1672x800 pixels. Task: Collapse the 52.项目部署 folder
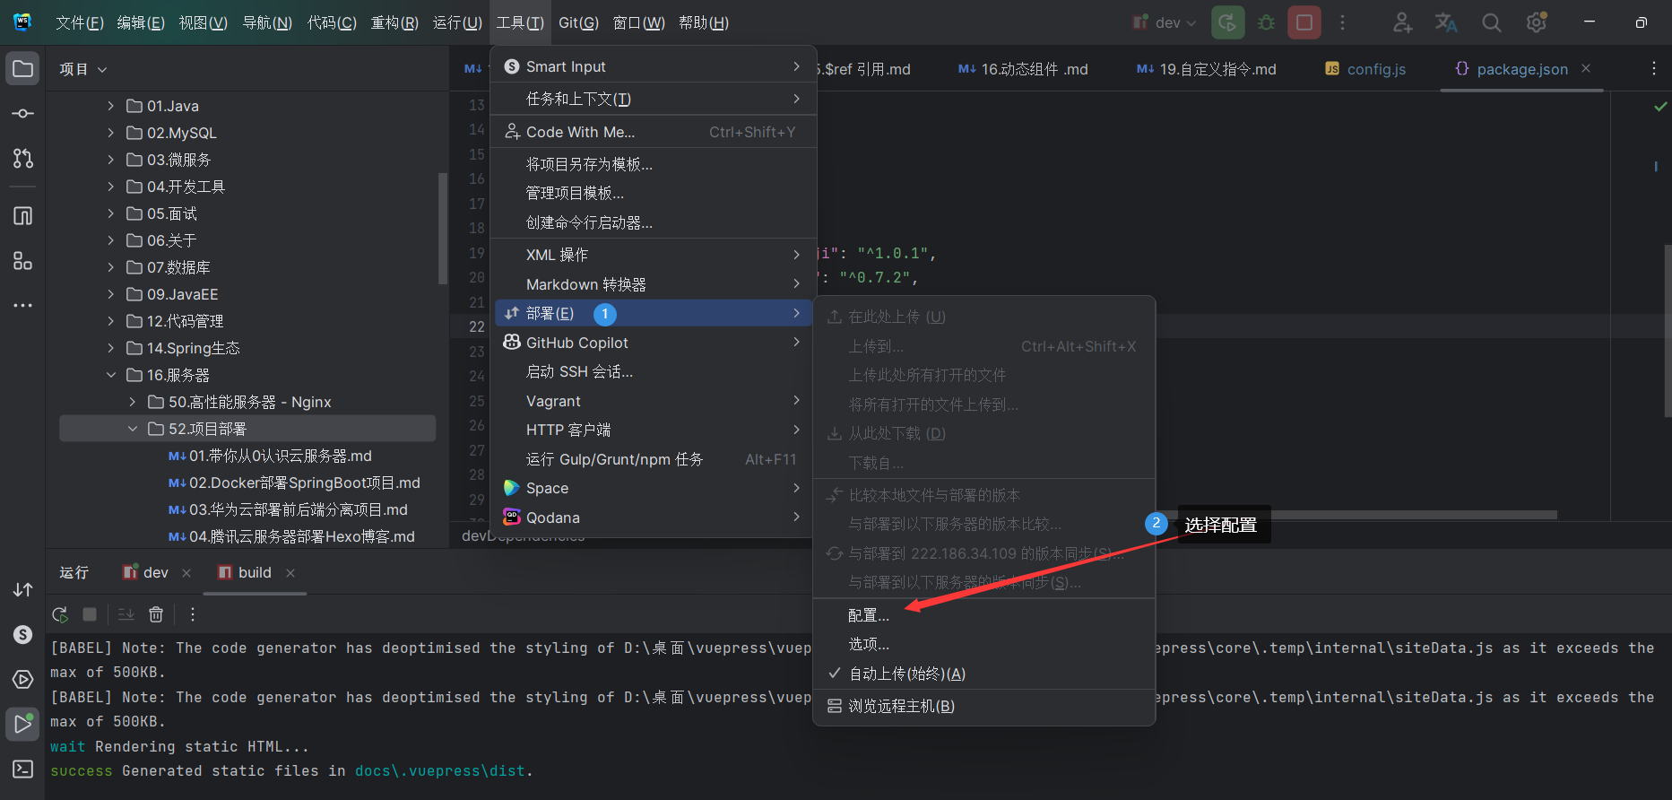pyautogui.click(x=132, y=429)
